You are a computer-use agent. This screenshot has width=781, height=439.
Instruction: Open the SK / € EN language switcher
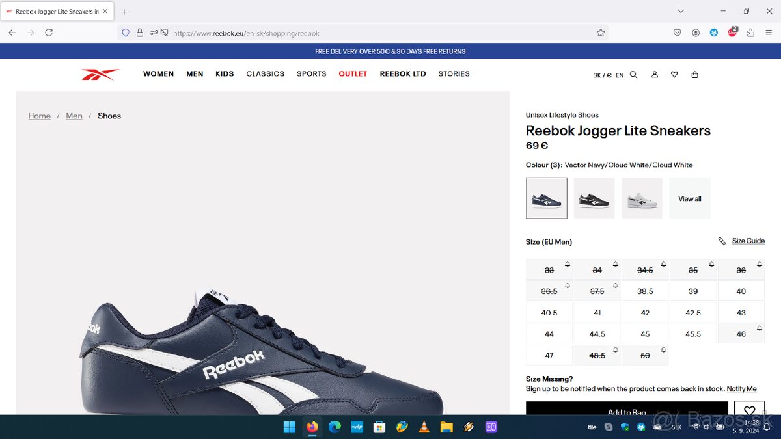pos(608,75)
